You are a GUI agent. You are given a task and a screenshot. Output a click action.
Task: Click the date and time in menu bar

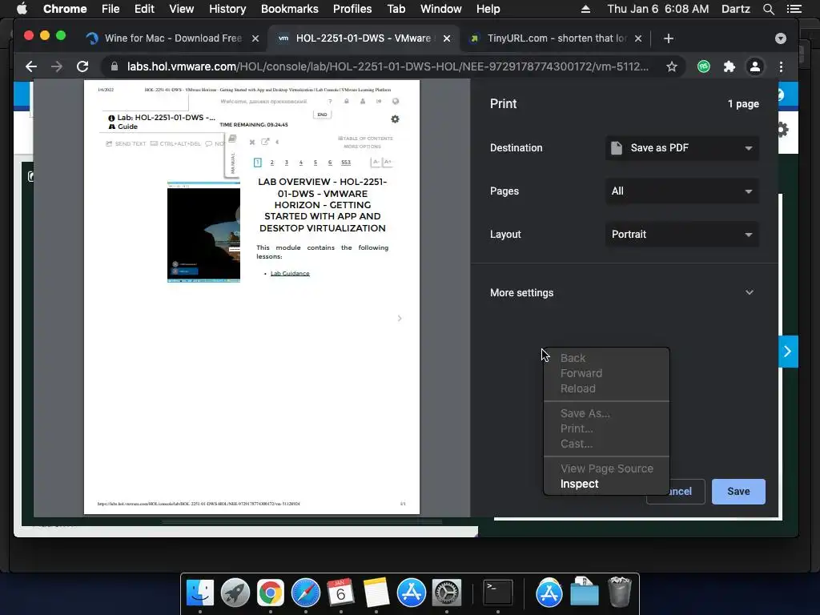(658, 9)
